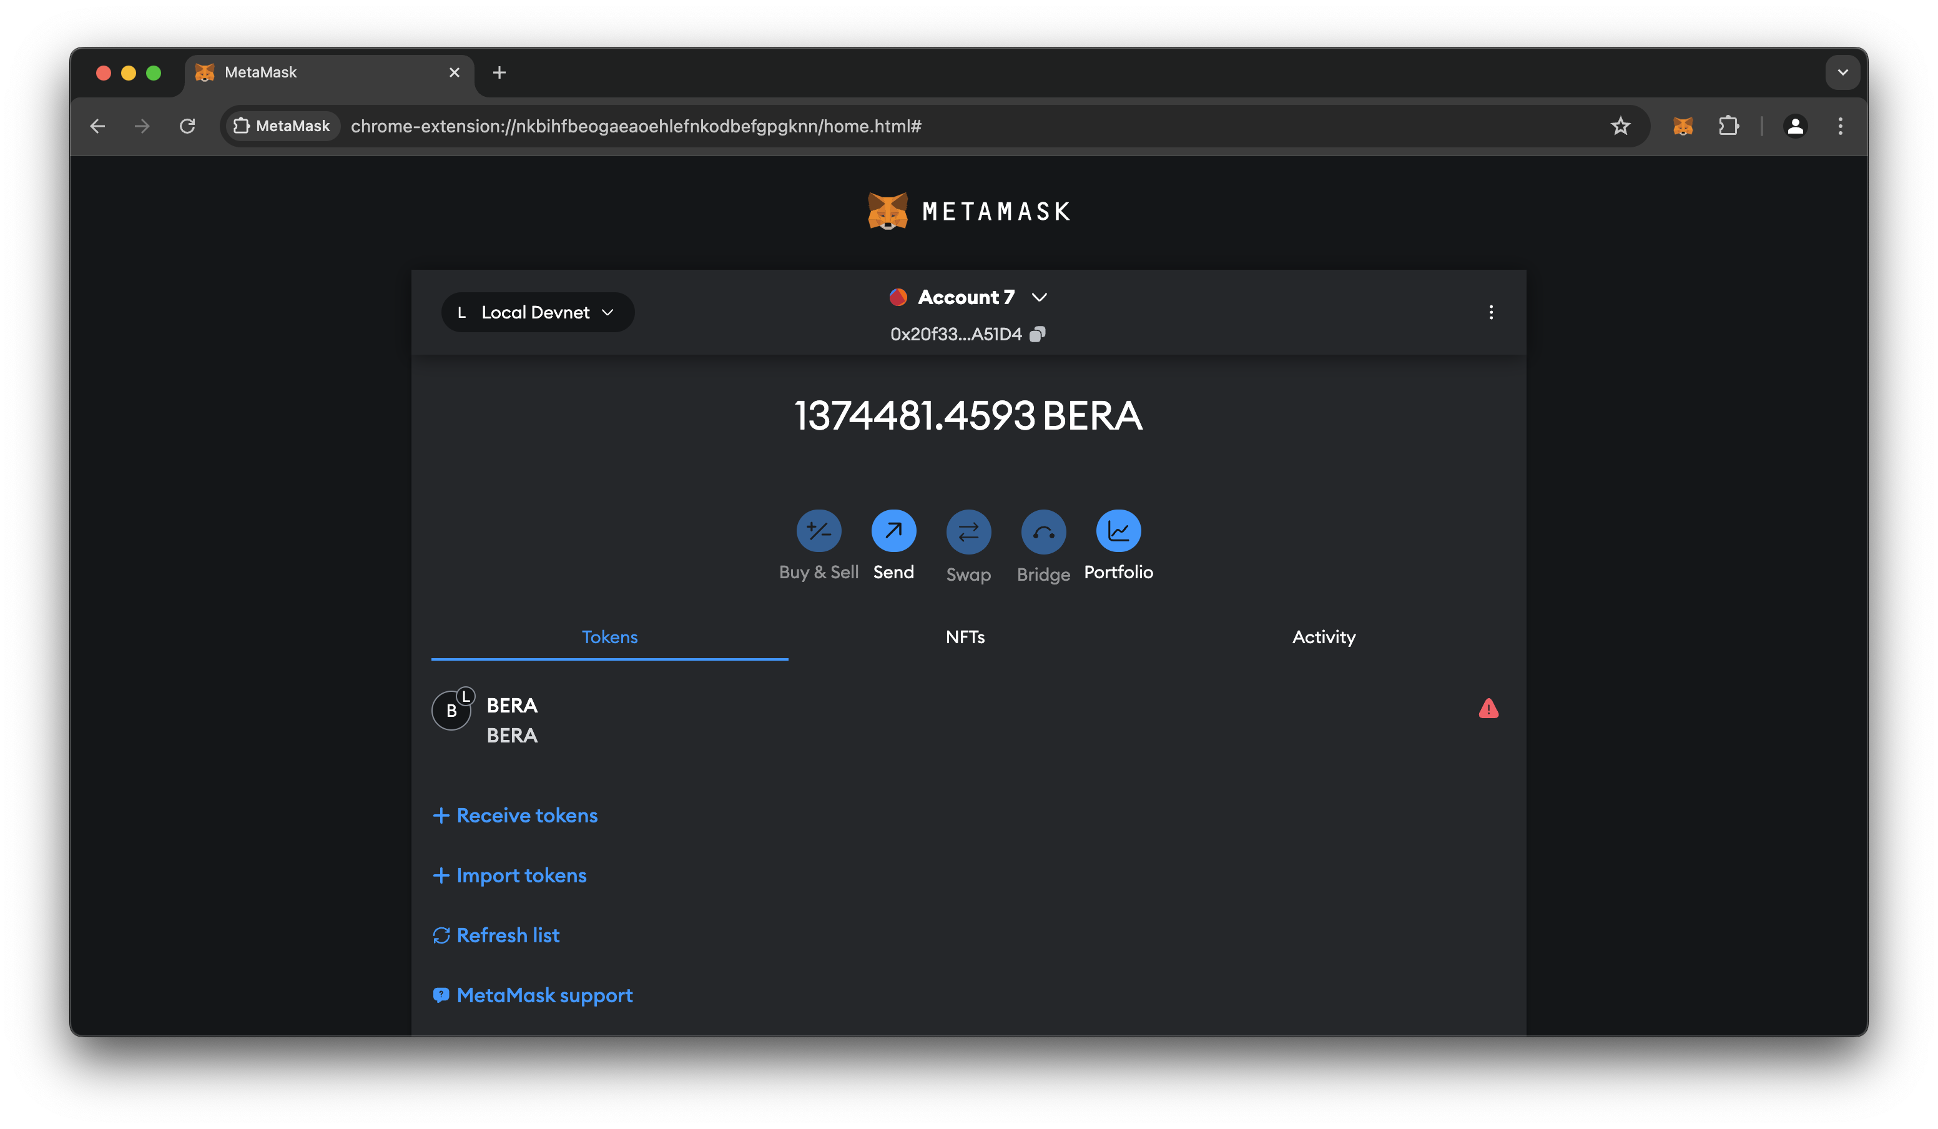Click the Account 7 chevron to switch accounts
Viewport: 1938px width, 1129px height.
pos(1040,297)
